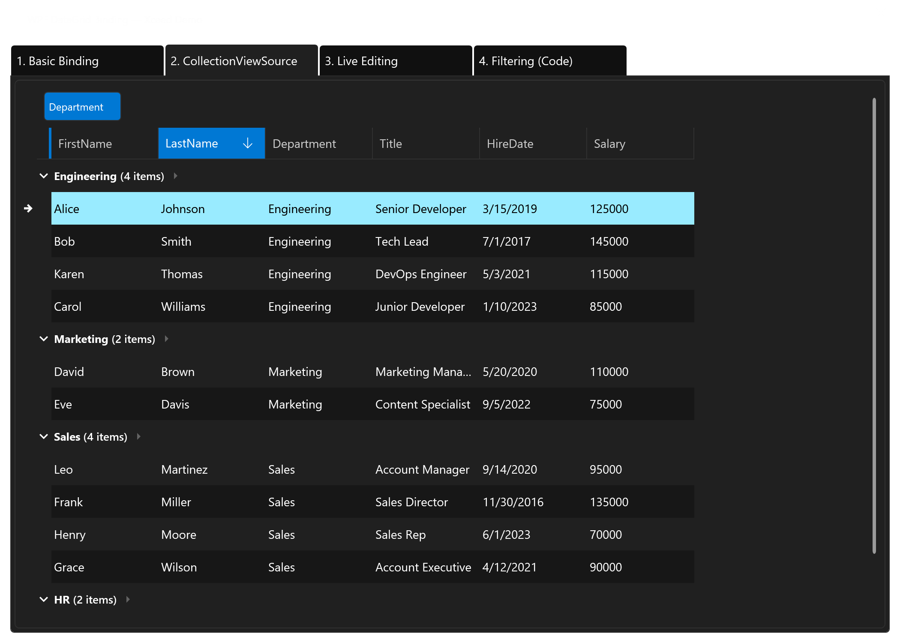900x643 pixels.
Task: Collapse the Sales group using its chevron
Action: pyautogui.click(x=43, y=436)
